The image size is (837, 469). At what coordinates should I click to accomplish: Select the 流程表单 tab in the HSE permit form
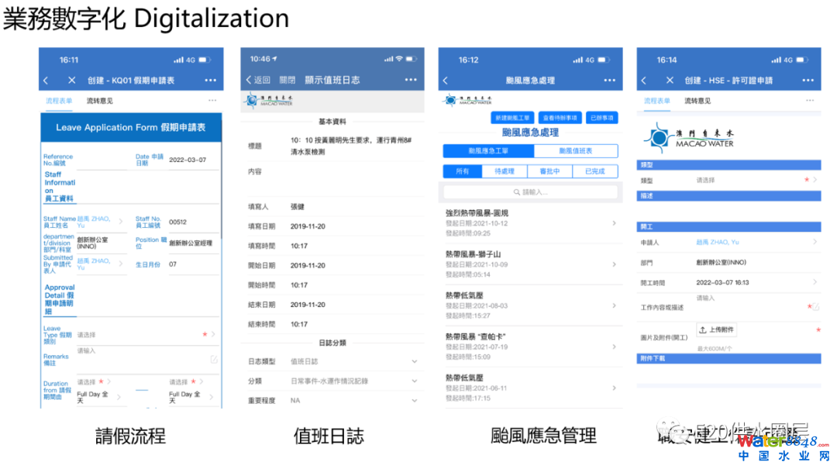[657, 101]
